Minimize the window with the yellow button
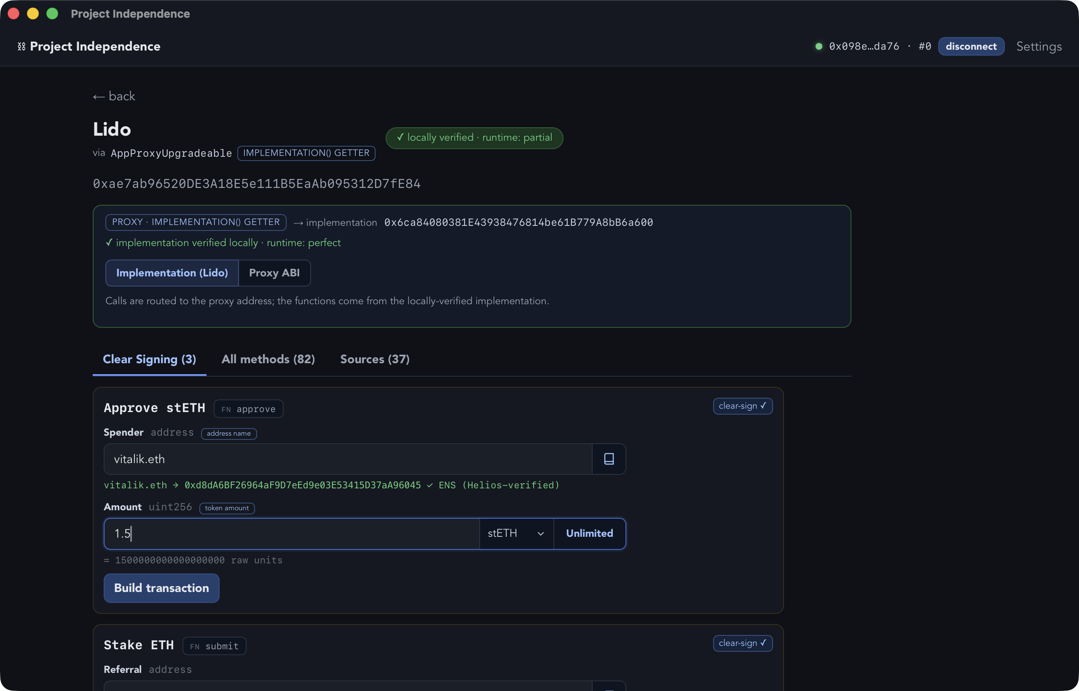The image size is (1079, 691). (33, 13)
